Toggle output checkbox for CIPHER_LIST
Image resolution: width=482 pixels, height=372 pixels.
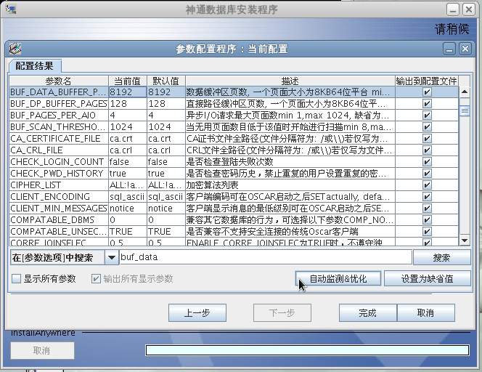(x=427, y=185)
